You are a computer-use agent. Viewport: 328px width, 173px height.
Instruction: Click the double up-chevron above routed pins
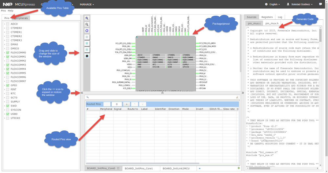pos(162,93)
